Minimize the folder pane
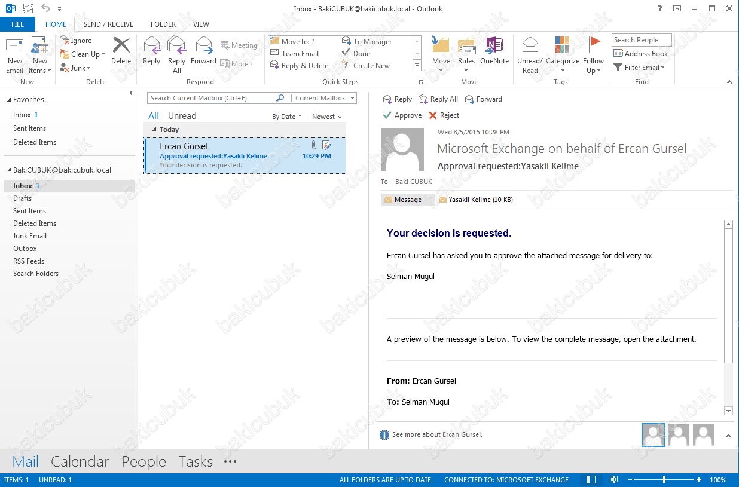This screenshot has height=487, width=739. 131,93
